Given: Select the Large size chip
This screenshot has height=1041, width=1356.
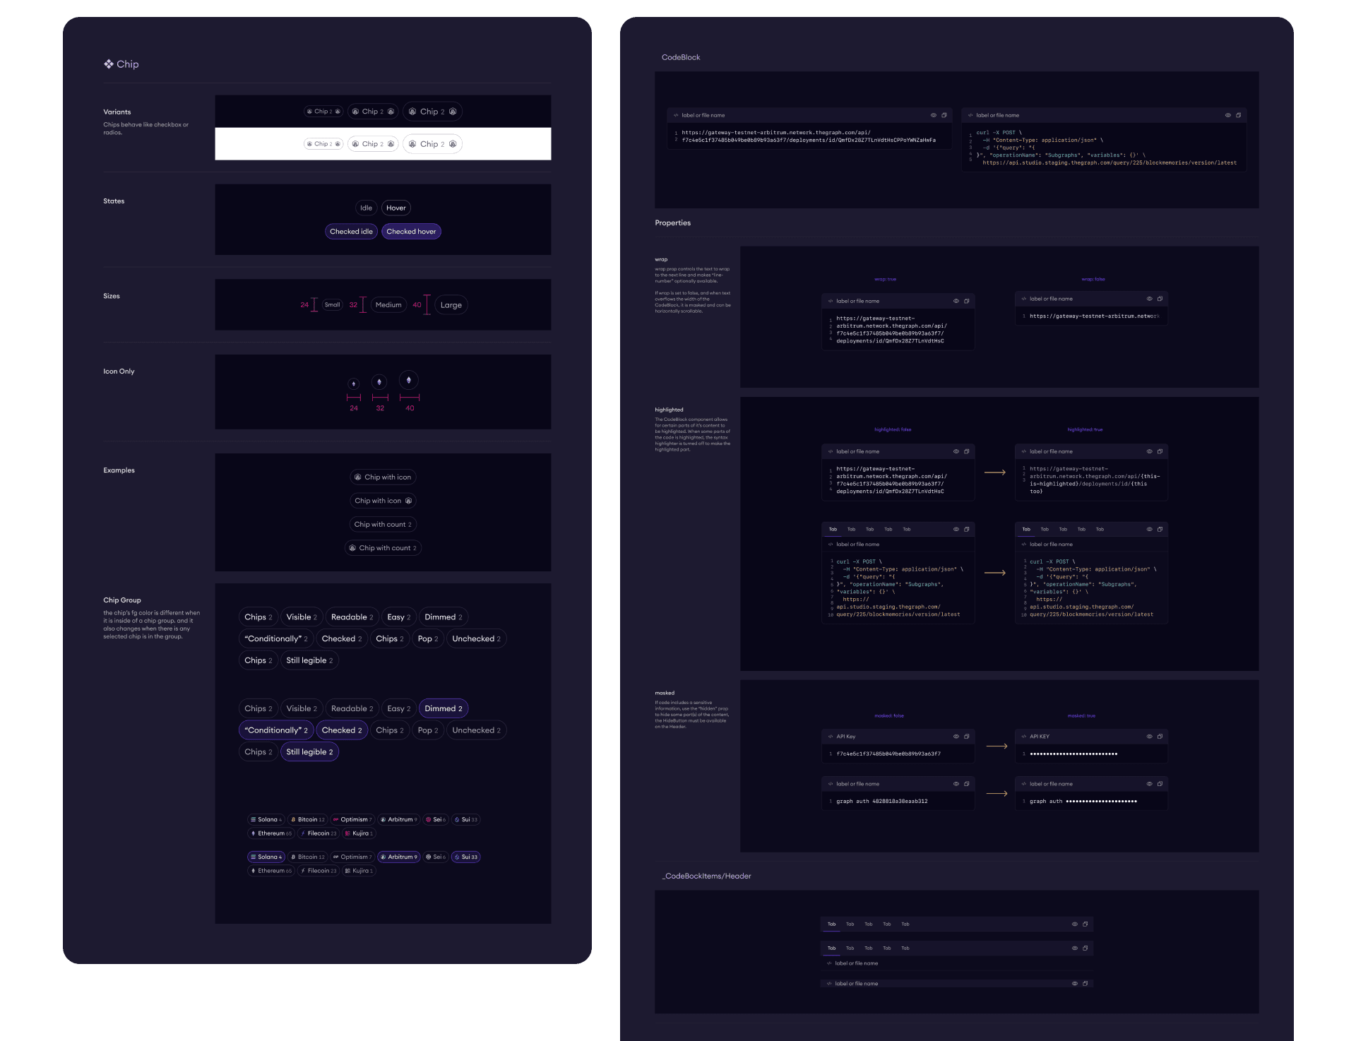Looking at the screenshot, I should coord(451,305).
